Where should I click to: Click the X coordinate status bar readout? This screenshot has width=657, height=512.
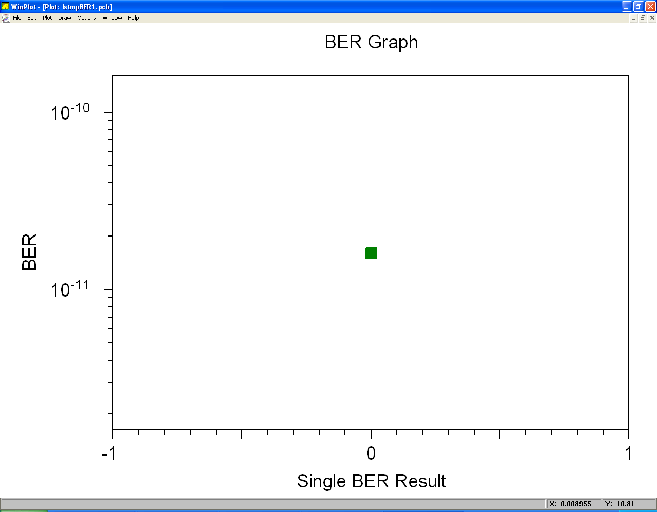[x=573, y=504]
